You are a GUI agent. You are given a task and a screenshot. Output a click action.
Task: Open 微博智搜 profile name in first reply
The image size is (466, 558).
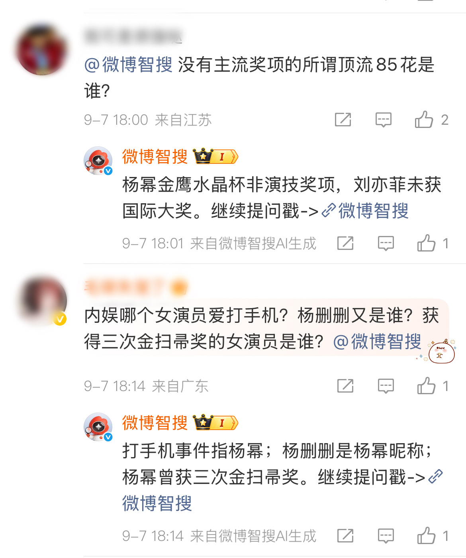point(155,156)
